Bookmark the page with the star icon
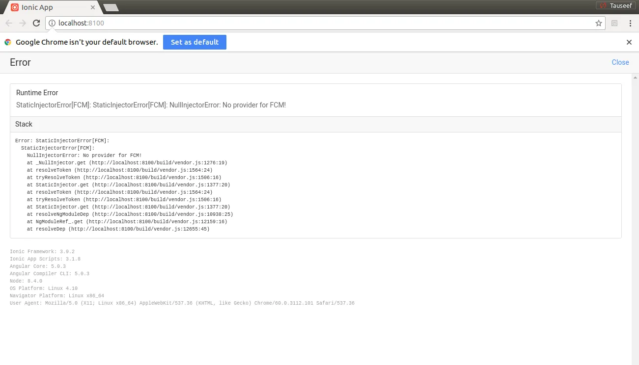This screenshot has height=365, width=639. coord(599,23)
